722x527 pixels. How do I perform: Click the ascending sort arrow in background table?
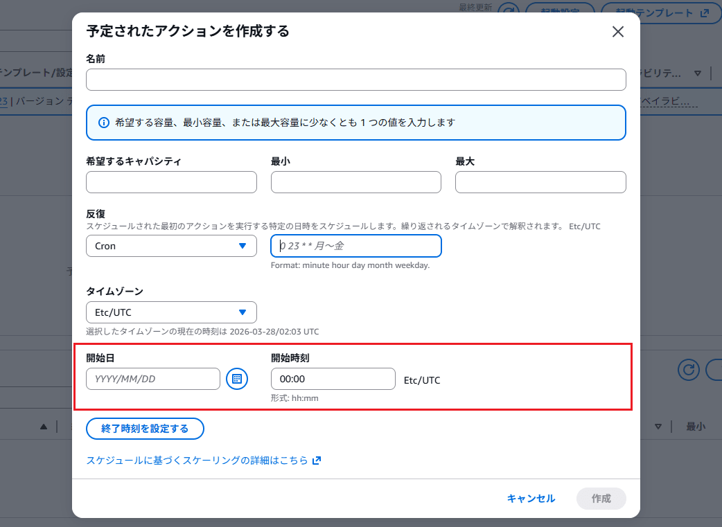(44, 427)
